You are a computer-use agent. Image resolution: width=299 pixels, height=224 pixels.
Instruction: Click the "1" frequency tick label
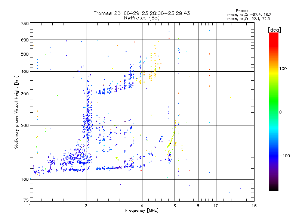30,206
